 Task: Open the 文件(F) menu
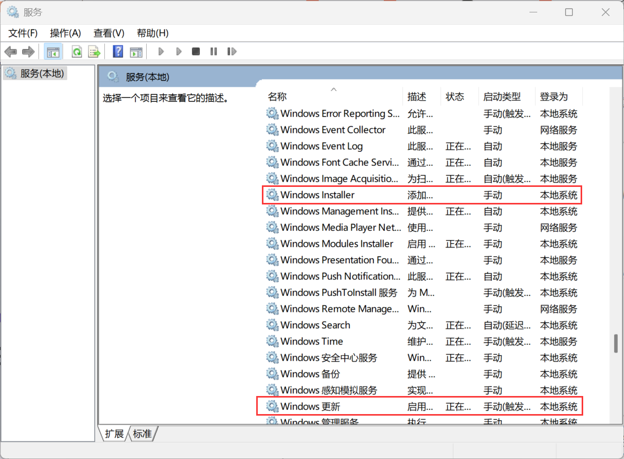click(x=23, y=33)
